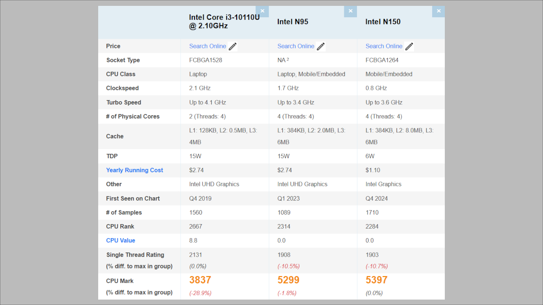543x305 pixels.
Task: Open Search Online for the Intel N95
Action: coord(295,46)
